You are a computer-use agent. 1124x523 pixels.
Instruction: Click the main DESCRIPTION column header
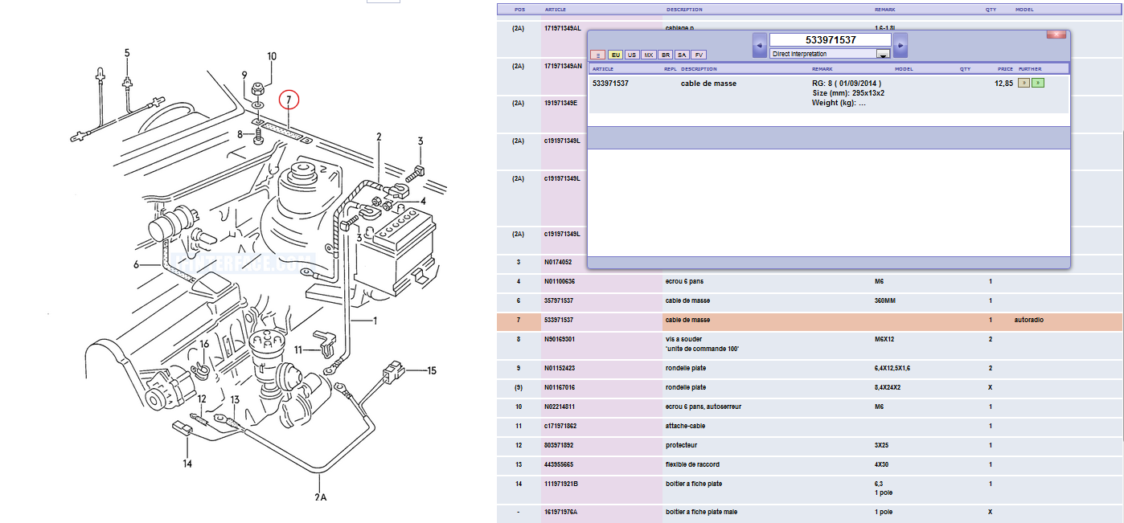point(684,10)
